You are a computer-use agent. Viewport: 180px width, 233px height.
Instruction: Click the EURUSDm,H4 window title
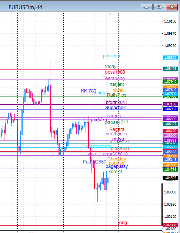[26, 7]
